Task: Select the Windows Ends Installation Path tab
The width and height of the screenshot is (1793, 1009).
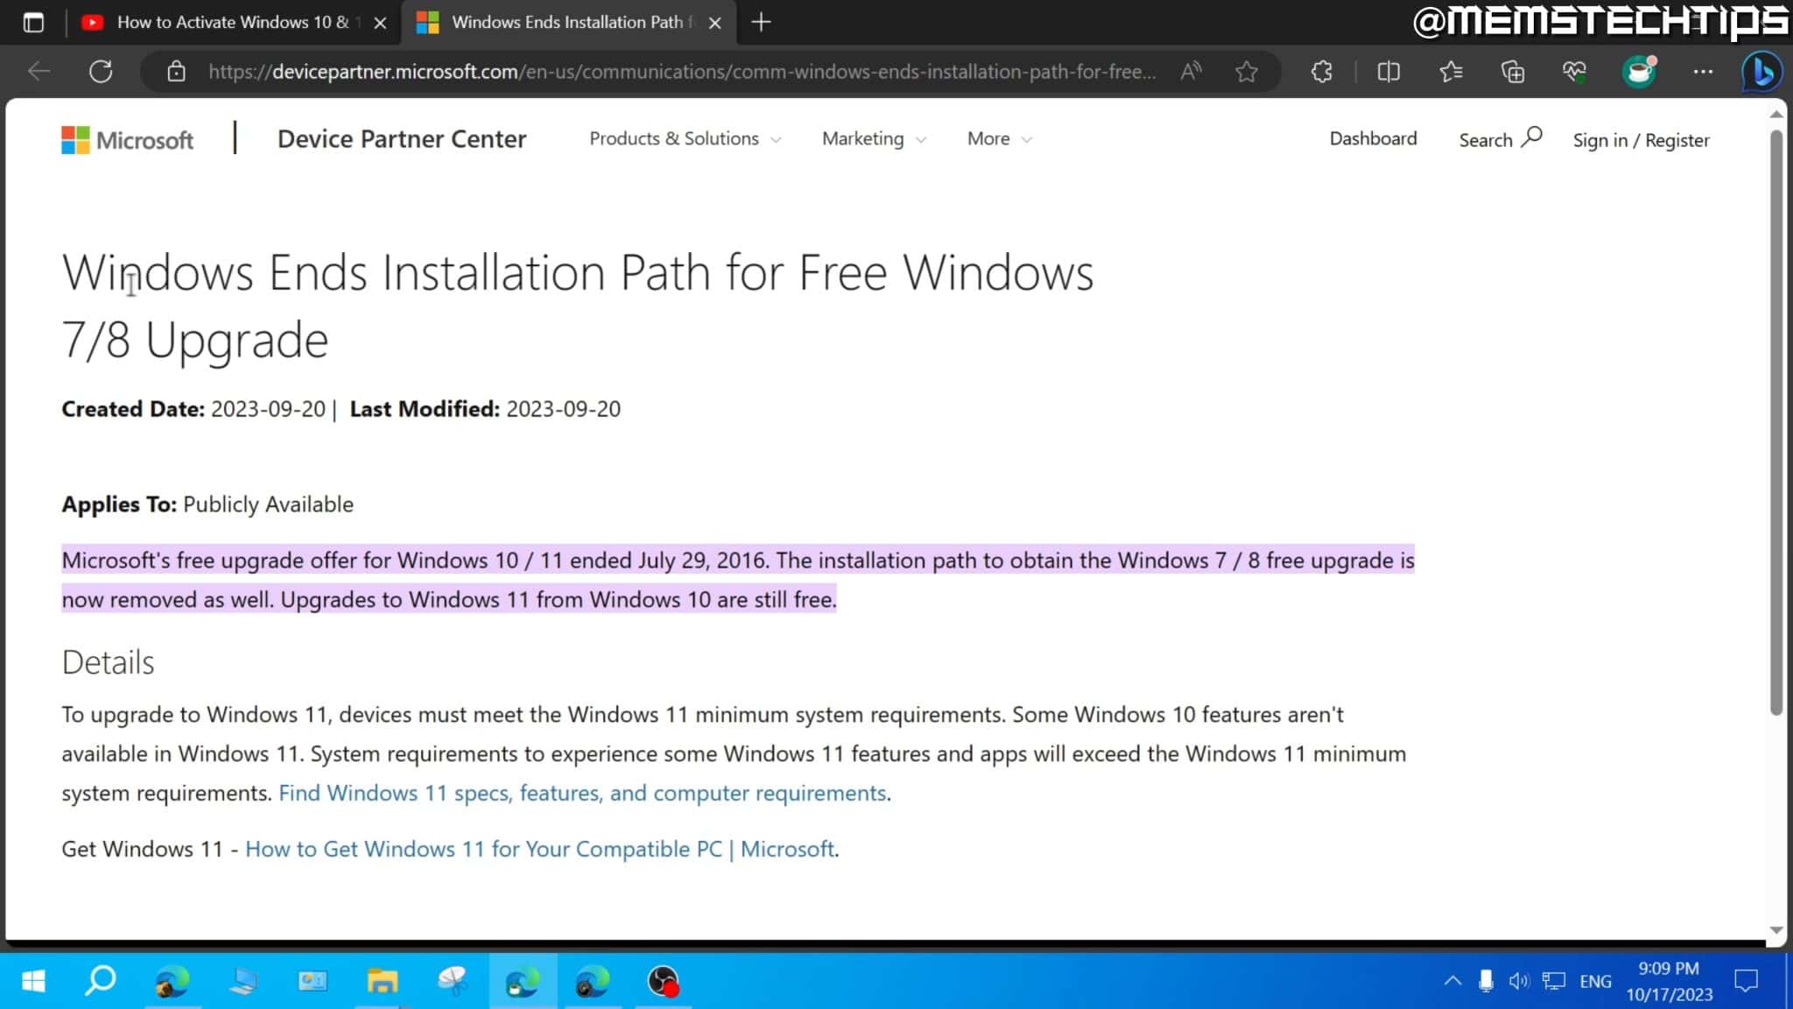Action: coord(569,23)
